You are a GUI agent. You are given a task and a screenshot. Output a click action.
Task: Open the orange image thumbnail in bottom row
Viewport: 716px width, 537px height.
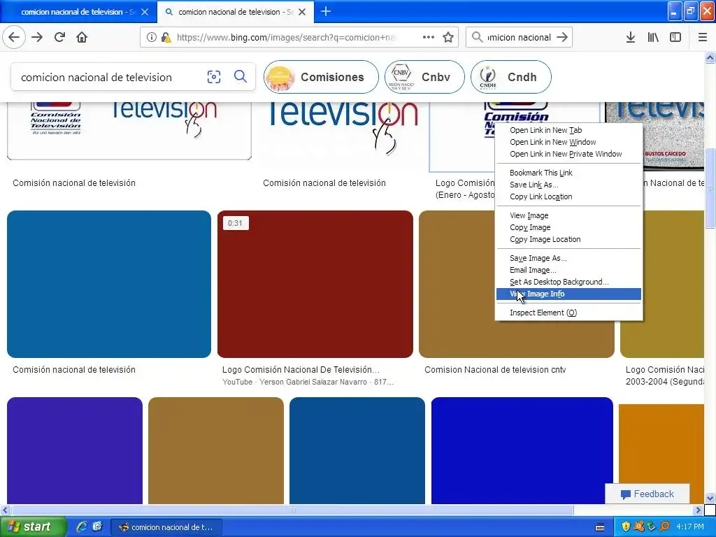661,454
